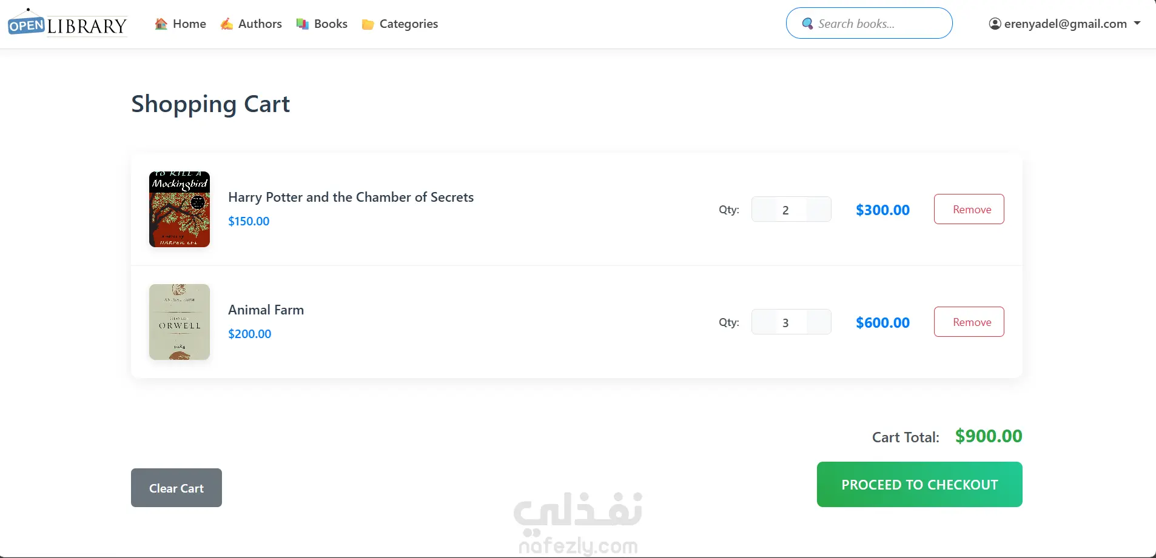Click the stacked books icon in navbar
1156x558 pixels.
click(x=302, y=24)
